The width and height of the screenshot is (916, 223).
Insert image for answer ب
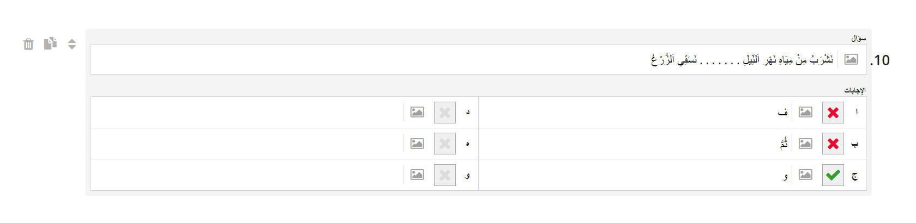pos(805,144)
